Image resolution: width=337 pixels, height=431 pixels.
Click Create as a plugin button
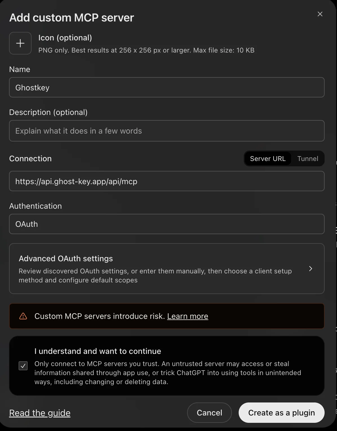click(x=281, y=413)
